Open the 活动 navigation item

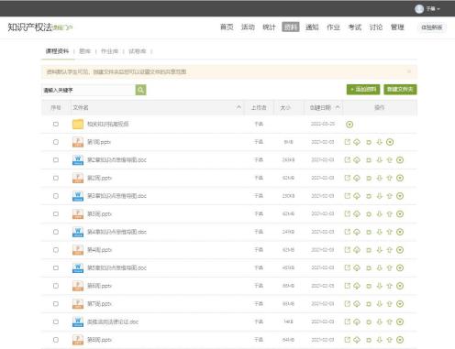pyautogui.click(x=248, y=27)
